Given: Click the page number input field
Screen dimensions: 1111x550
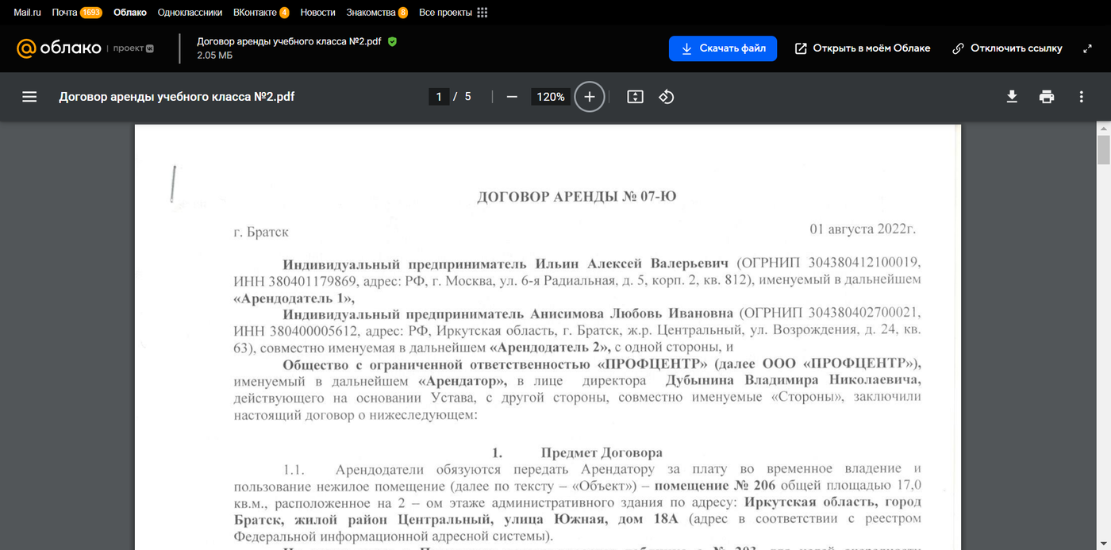Looking at the screenshot, I should (x=439, y=97).
